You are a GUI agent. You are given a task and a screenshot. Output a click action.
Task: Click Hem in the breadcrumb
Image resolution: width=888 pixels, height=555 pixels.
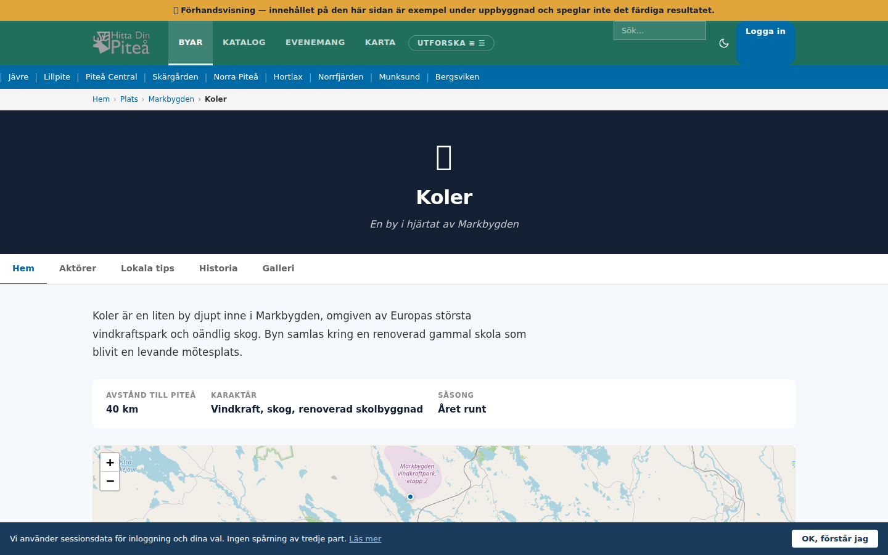[x=101, y=99]
